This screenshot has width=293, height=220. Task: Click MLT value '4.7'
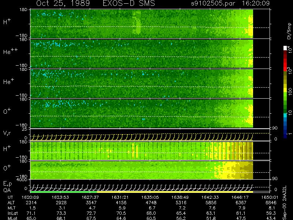[x=93, y=208]
